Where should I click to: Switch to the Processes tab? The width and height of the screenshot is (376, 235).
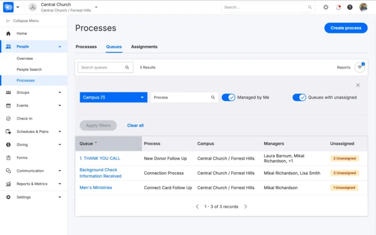point(86,47)
